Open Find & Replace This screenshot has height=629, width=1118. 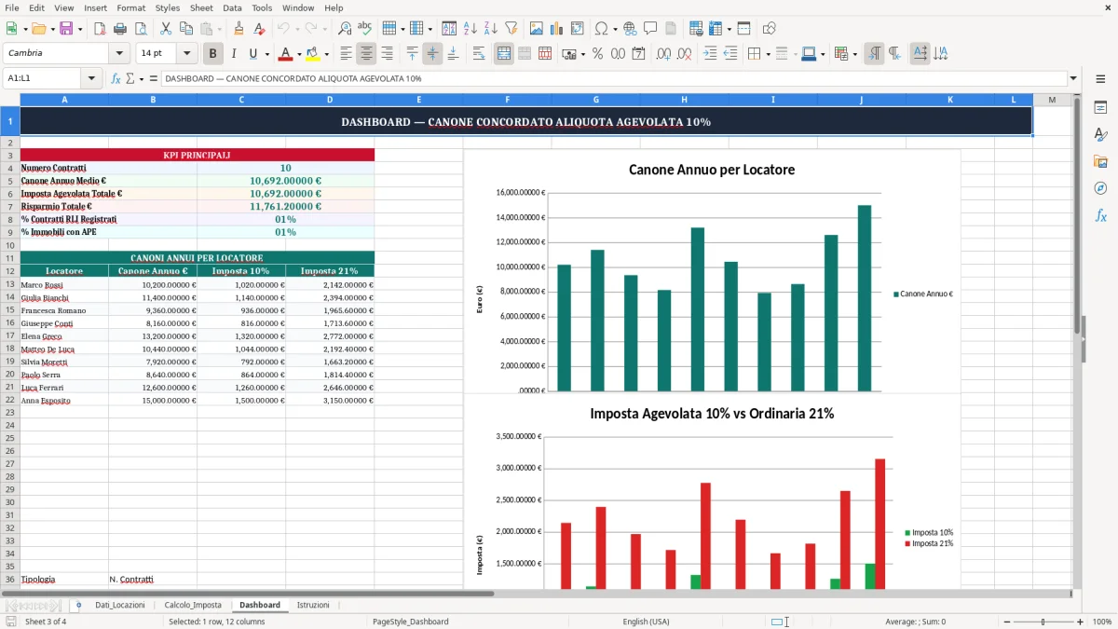pyautogui.click(x=345, y=29)
